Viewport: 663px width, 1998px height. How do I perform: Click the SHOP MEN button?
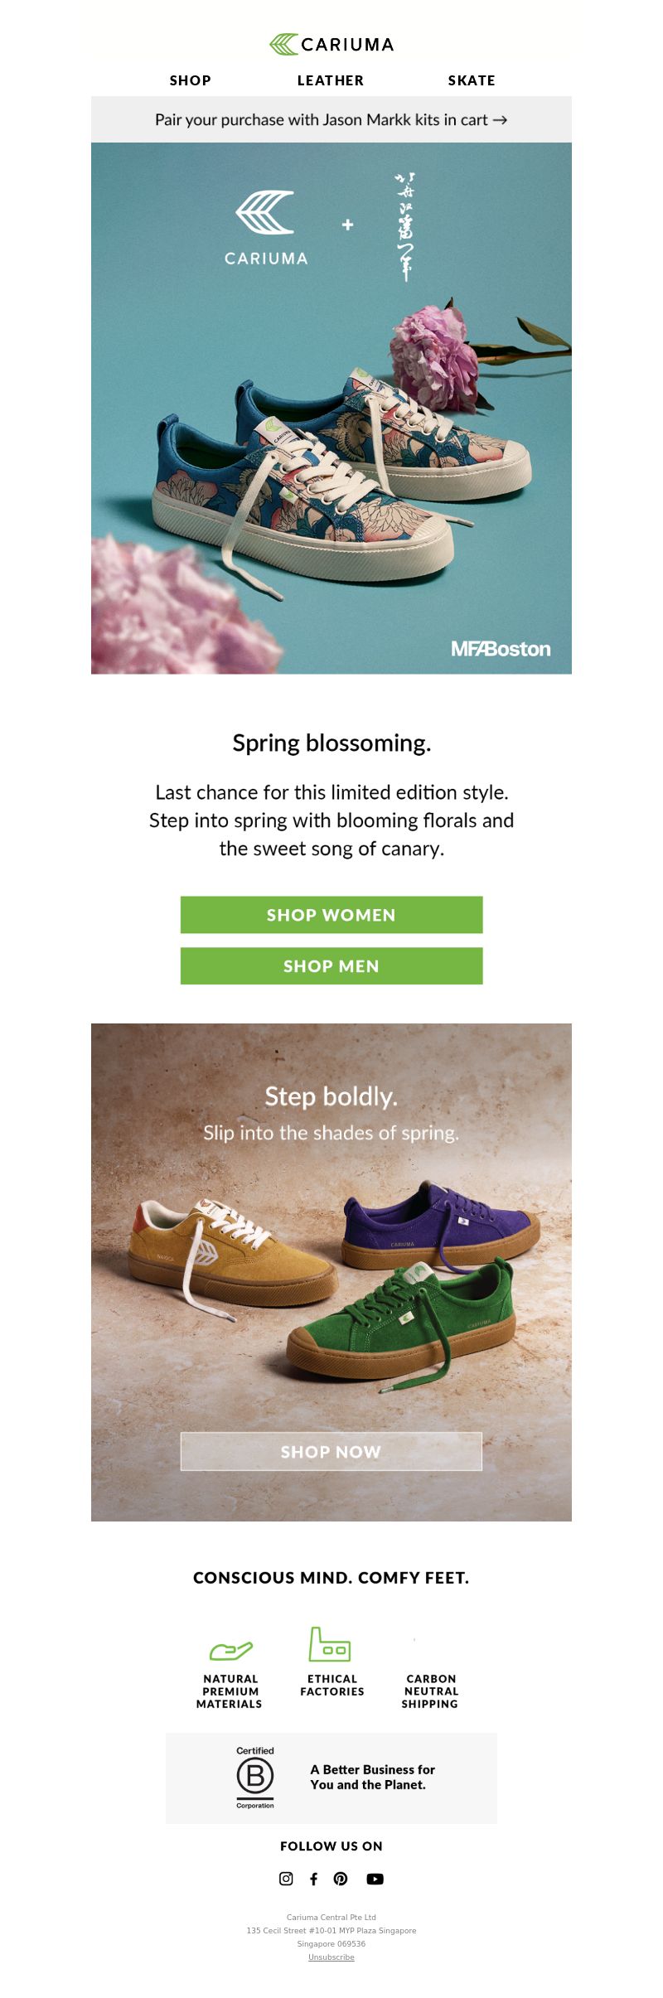pyautogui.click(x=331, y=966)
